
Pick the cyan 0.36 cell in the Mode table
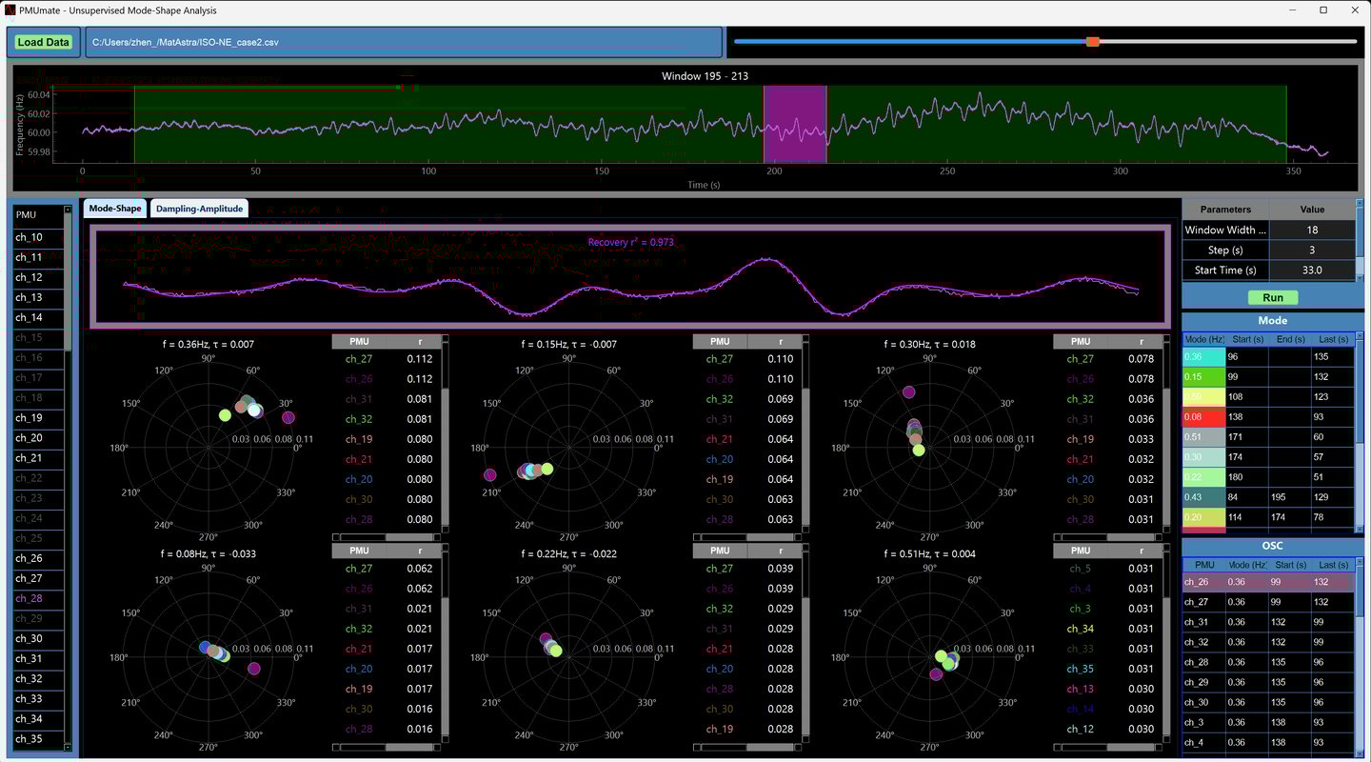[x=1203, y=357]
